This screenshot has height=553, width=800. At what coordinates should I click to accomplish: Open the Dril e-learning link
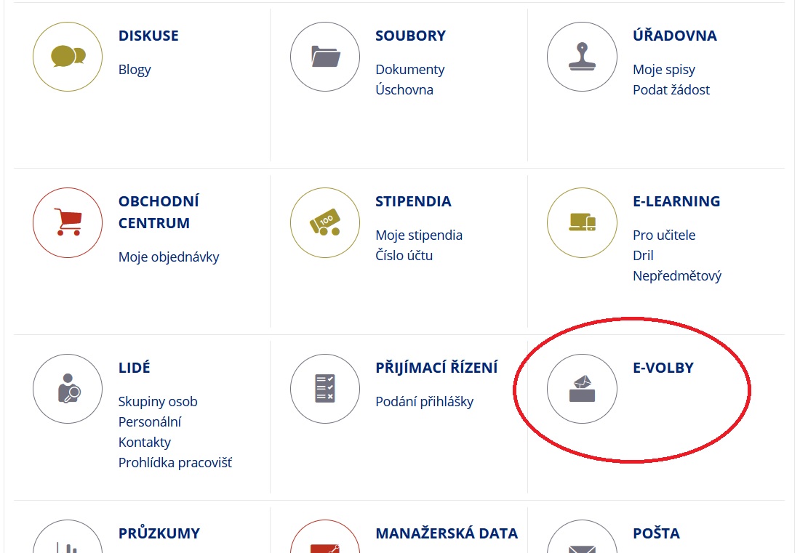point(643,256)
